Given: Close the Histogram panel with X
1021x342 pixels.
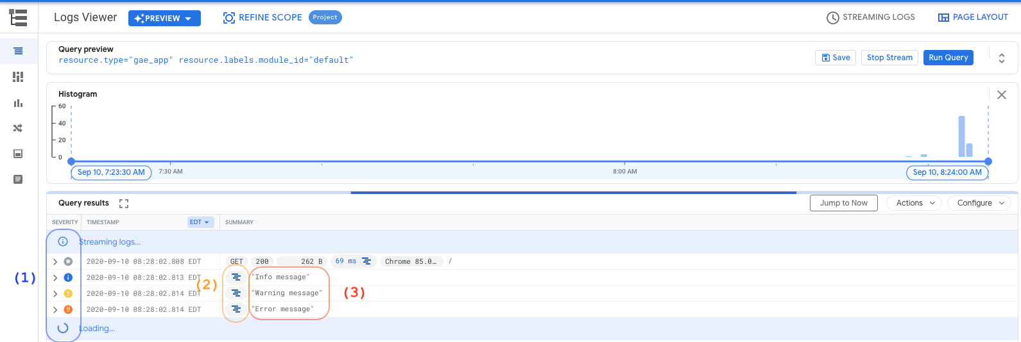Looking at the screenshot, I should pyautogui.click(x=1001, y=95).
